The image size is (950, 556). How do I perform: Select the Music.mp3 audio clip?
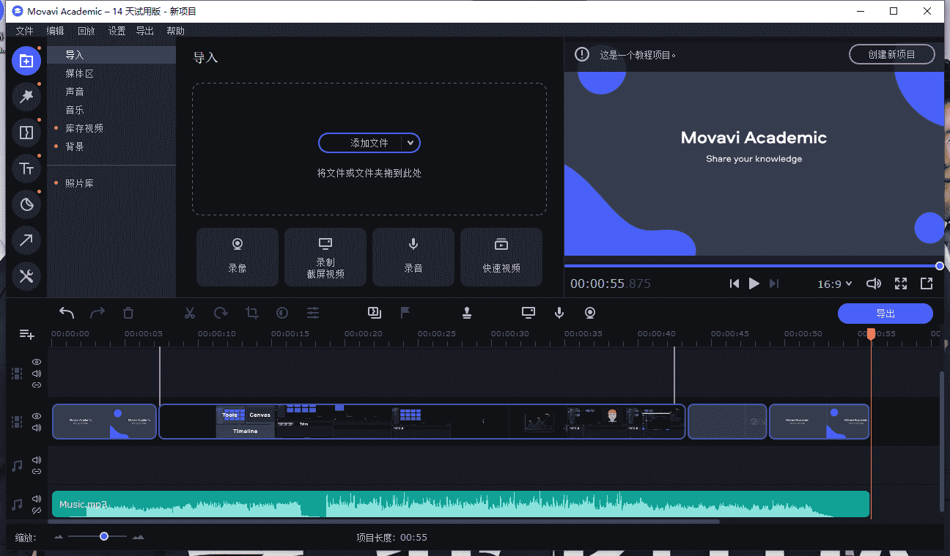(460, 504)
